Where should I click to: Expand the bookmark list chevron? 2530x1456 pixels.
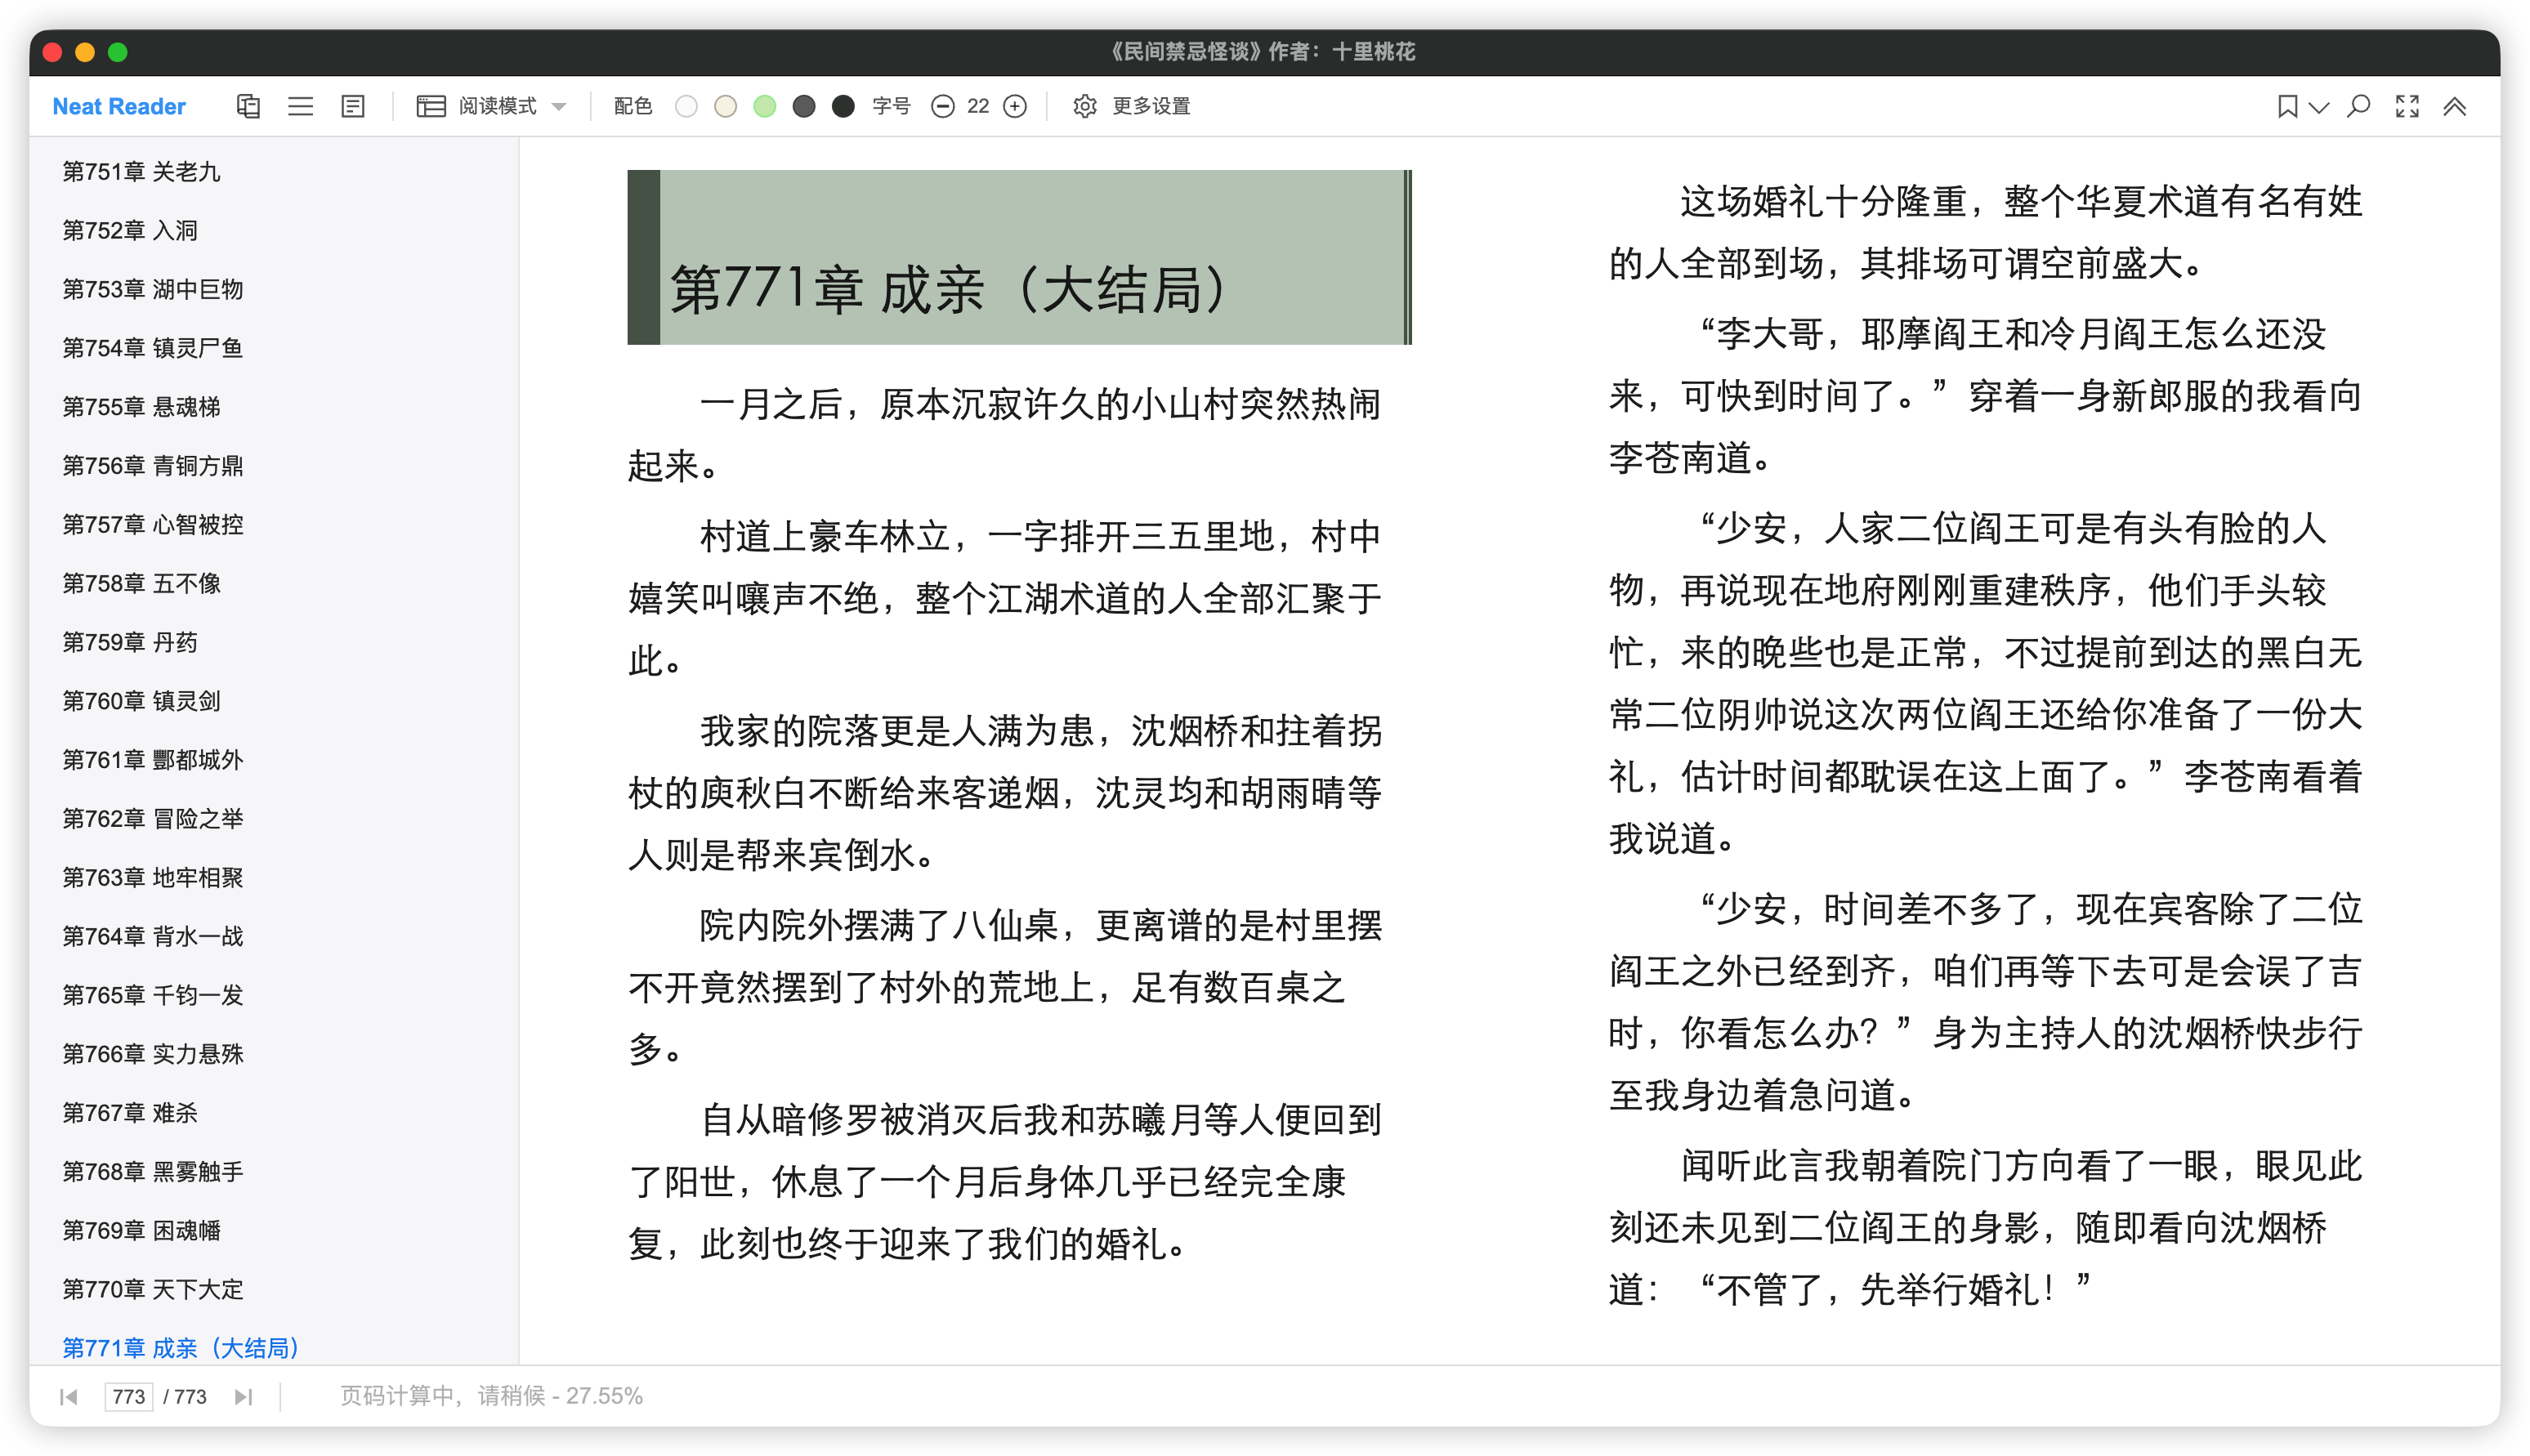(2320, 106)
